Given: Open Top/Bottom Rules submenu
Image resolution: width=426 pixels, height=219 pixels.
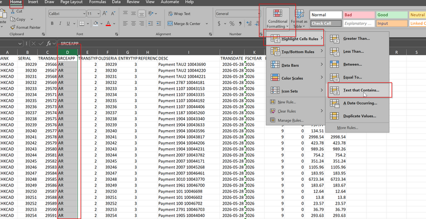Looking at the screenshot, I should (x=296, y=52).
